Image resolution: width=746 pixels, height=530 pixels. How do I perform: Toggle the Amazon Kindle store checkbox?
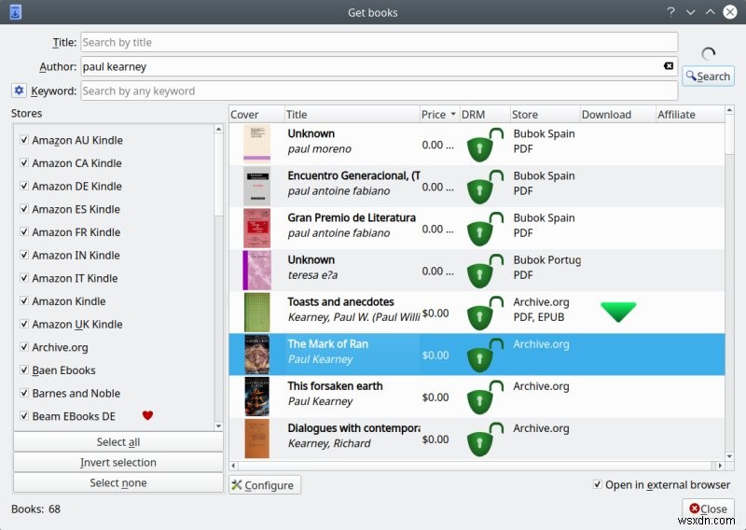tap(24, 300)
